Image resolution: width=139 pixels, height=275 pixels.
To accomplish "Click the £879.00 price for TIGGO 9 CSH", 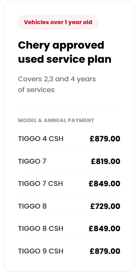I will [x=105, y=251].
